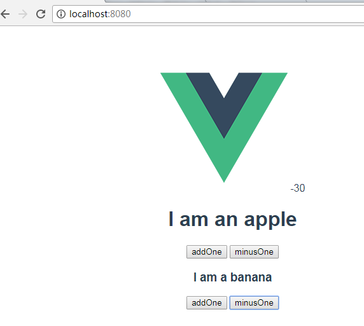
Task: Go back with the browser back arrow
Action: tap(5, 14)
